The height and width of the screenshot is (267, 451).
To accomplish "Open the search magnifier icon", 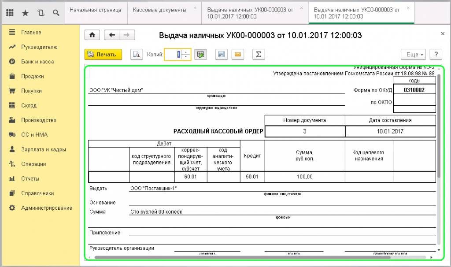I will coord(56,13).
